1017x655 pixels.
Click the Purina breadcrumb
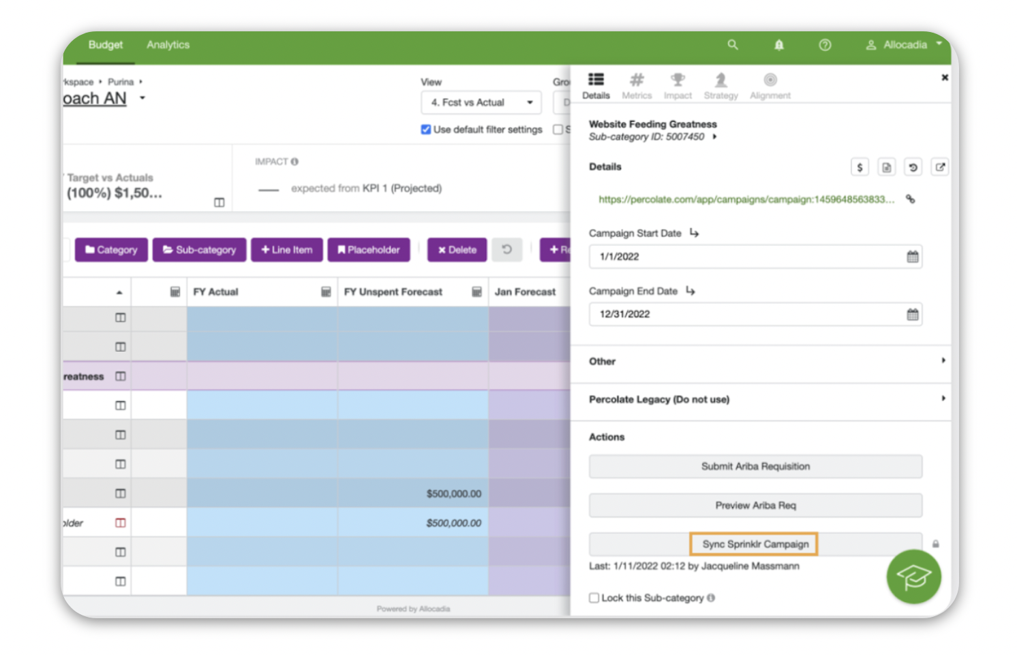[121, 82]
